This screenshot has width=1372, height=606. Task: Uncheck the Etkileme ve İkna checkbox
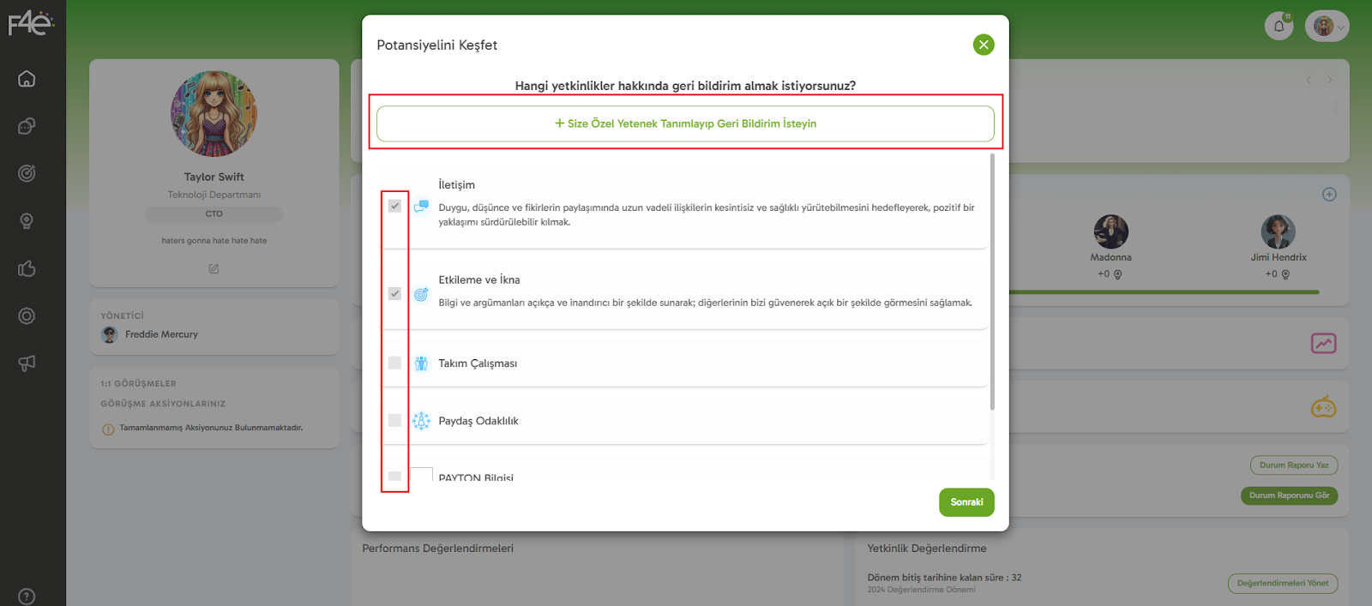[394, 293]
